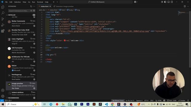Focus the workspace command center search
This screenshot has width=191, height=107.
(96, 2)
